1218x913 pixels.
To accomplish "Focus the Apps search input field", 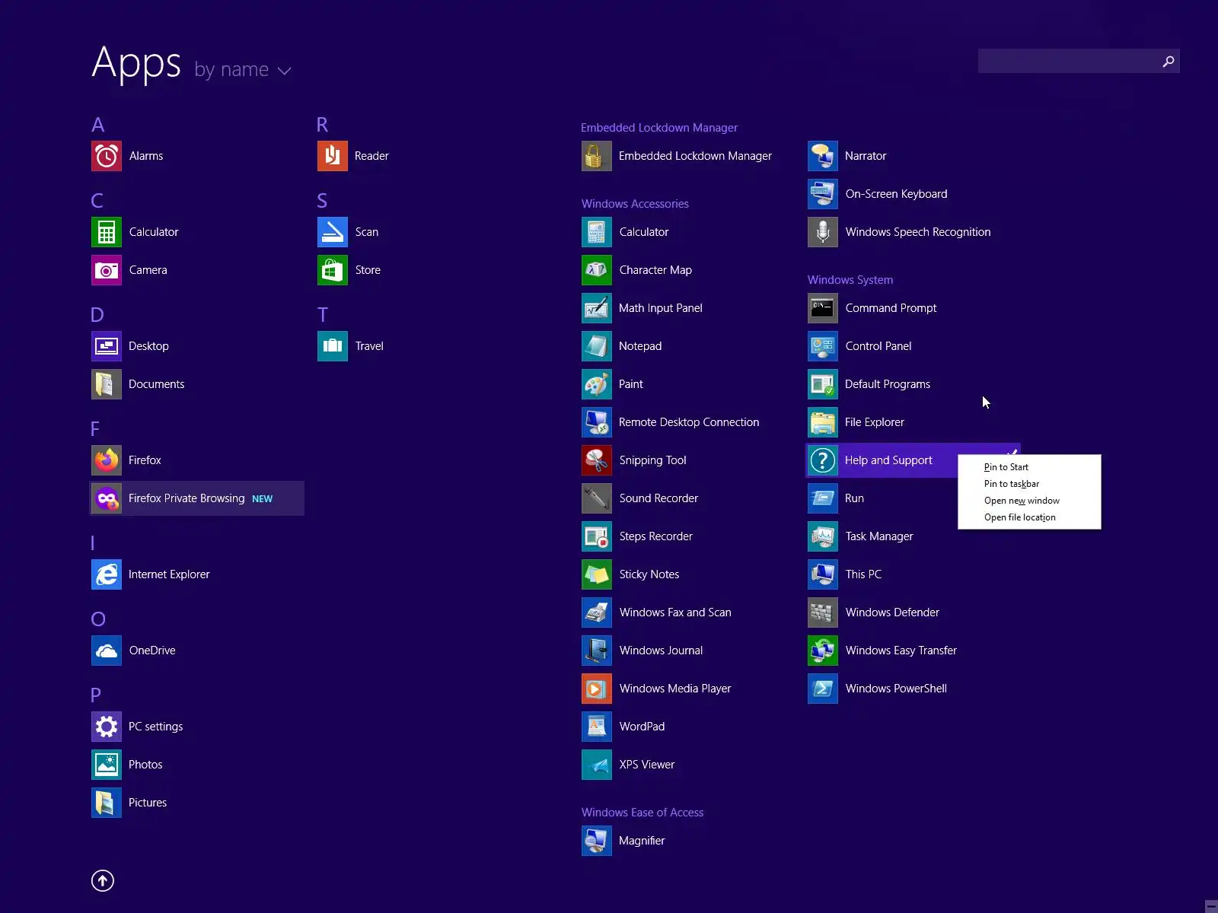I will coord(1079,61).
